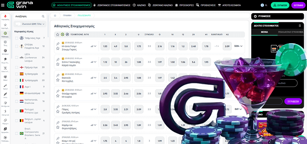Check the Netherlands Eredivisie checkbox
This screenshot has height=144, width=307.
point(17,101)
